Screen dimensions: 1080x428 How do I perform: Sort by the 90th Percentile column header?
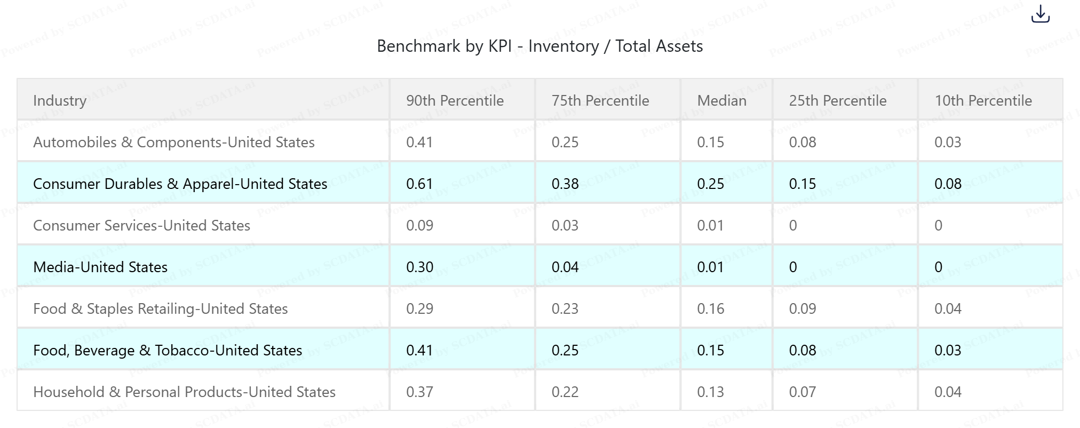pyautogui.click(x=455, y=100)
